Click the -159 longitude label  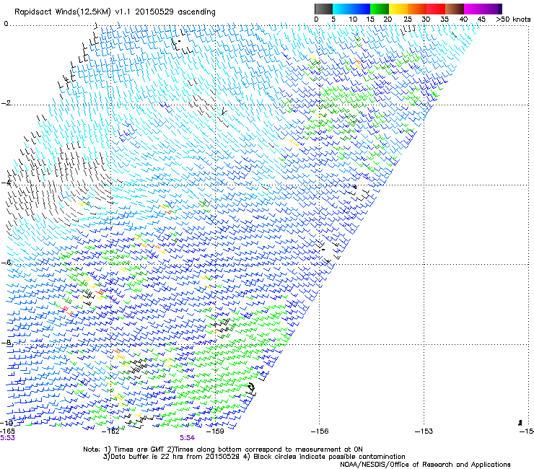[x=215, y=431]
